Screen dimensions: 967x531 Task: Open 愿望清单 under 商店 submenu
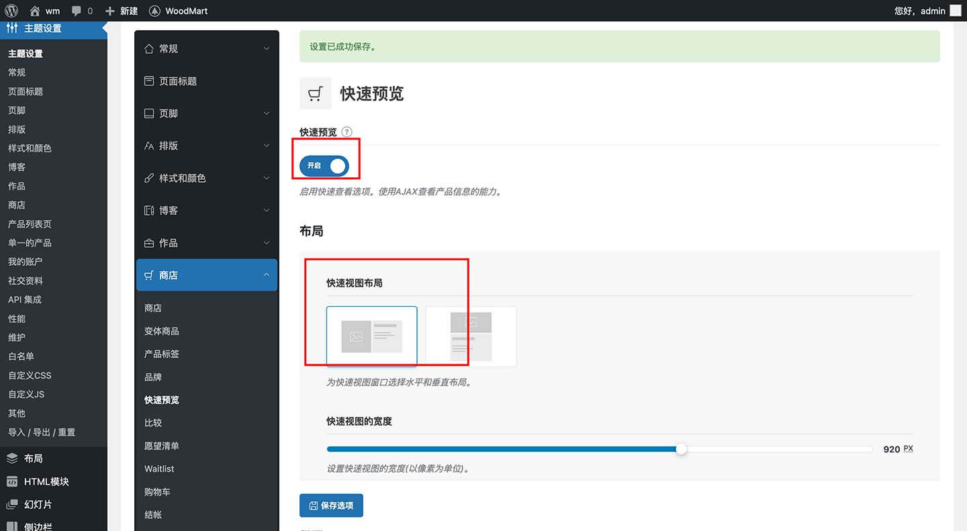[x=162, y=446]
